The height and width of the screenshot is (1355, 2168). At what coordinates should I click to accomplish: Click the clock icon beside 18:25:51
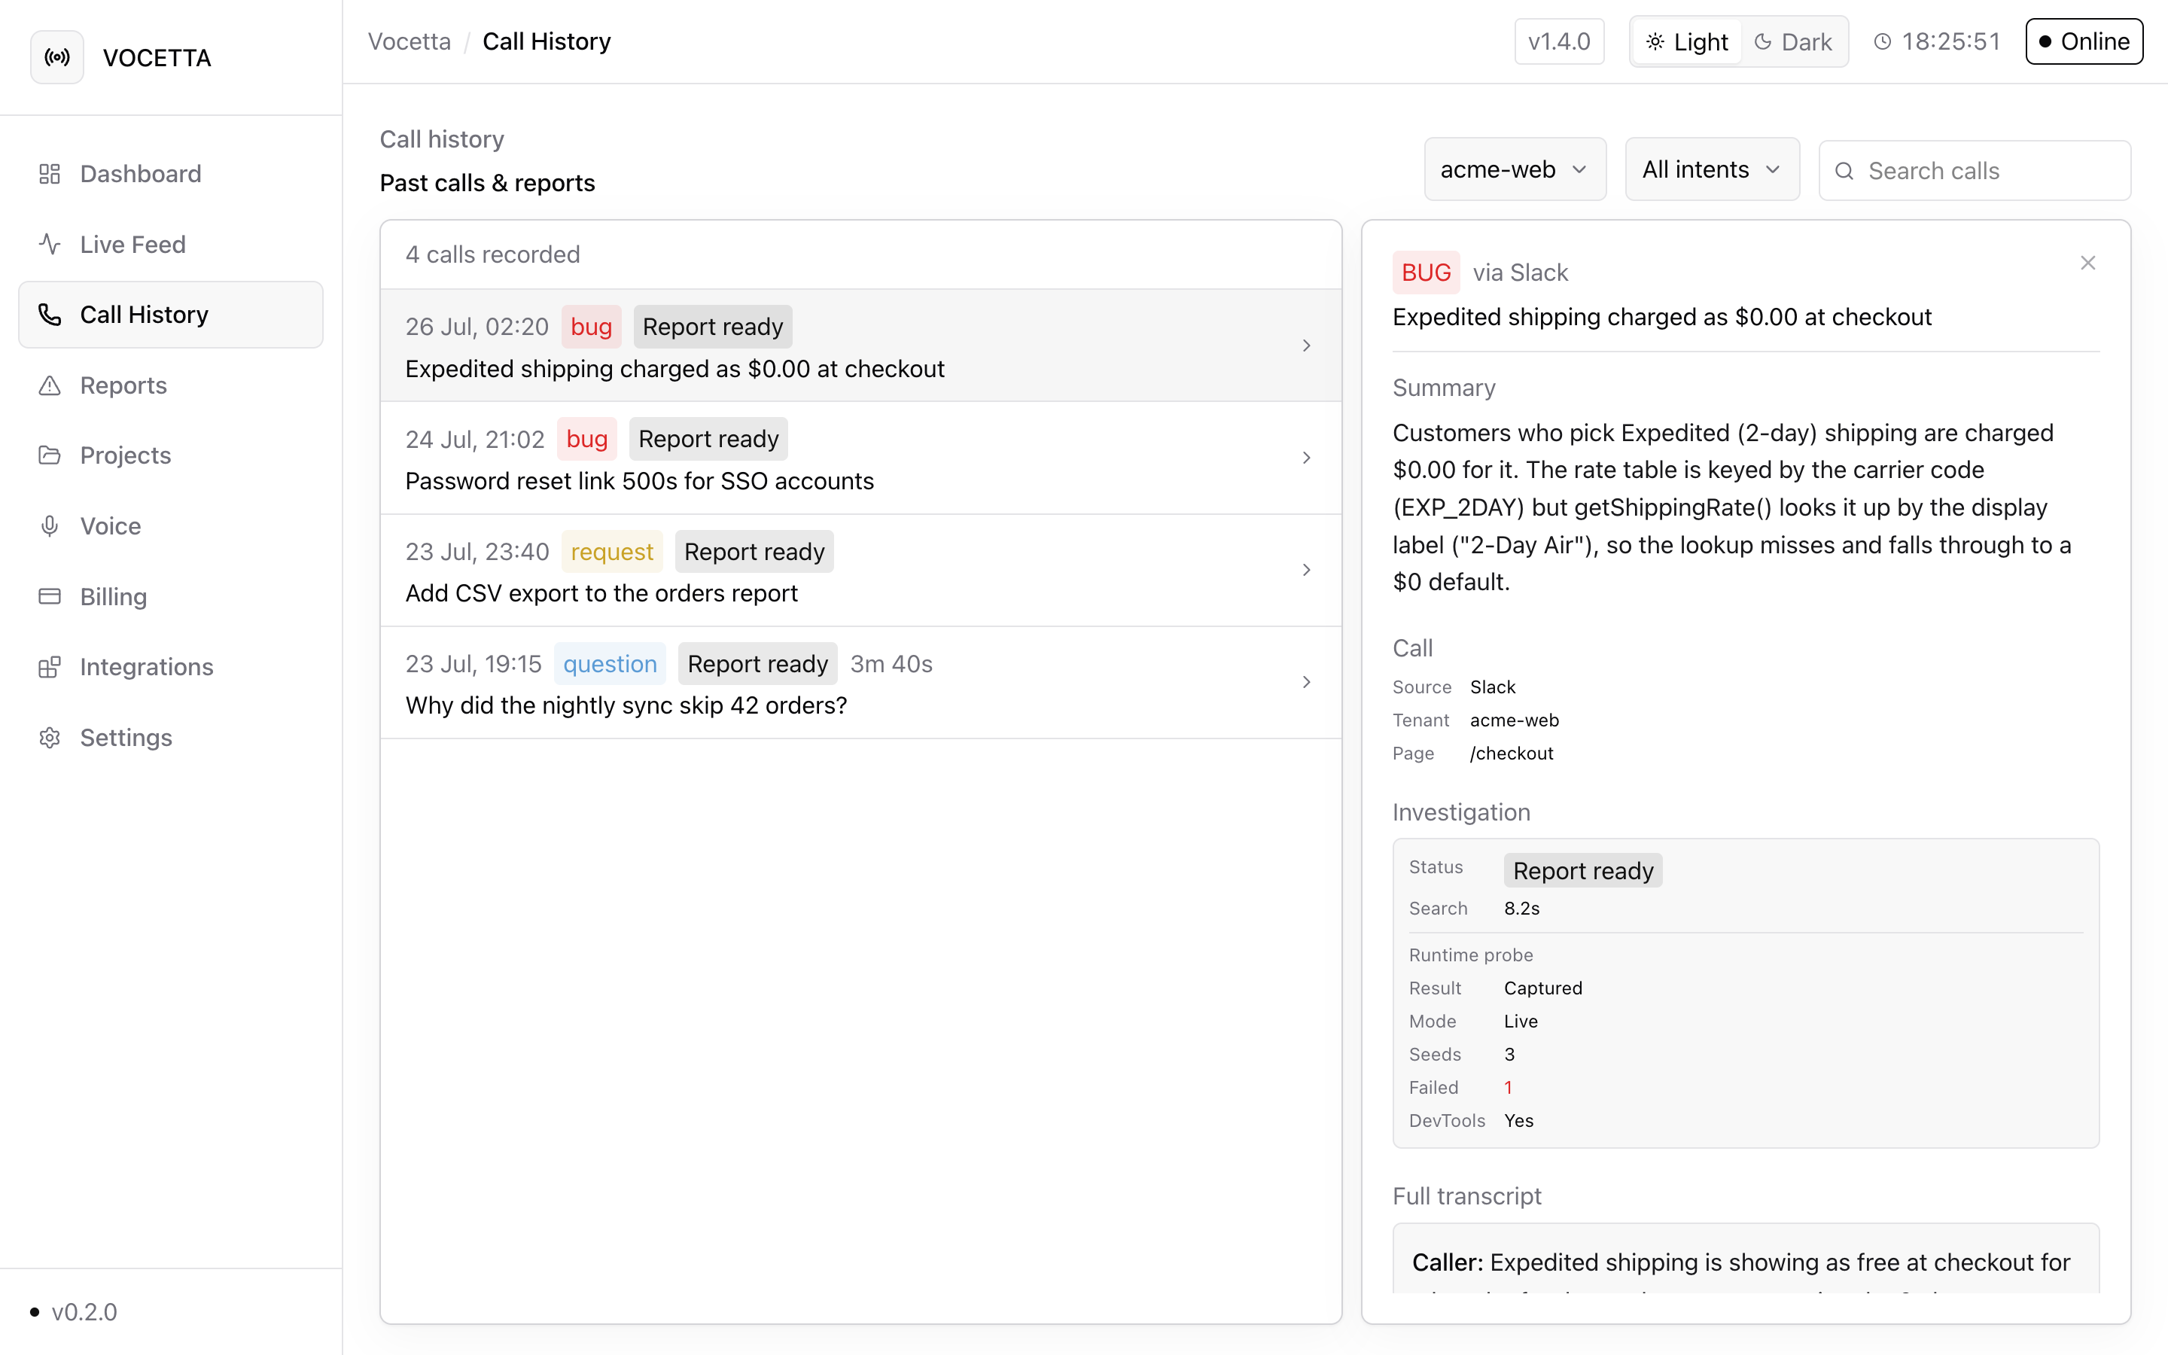(1882, 41)
